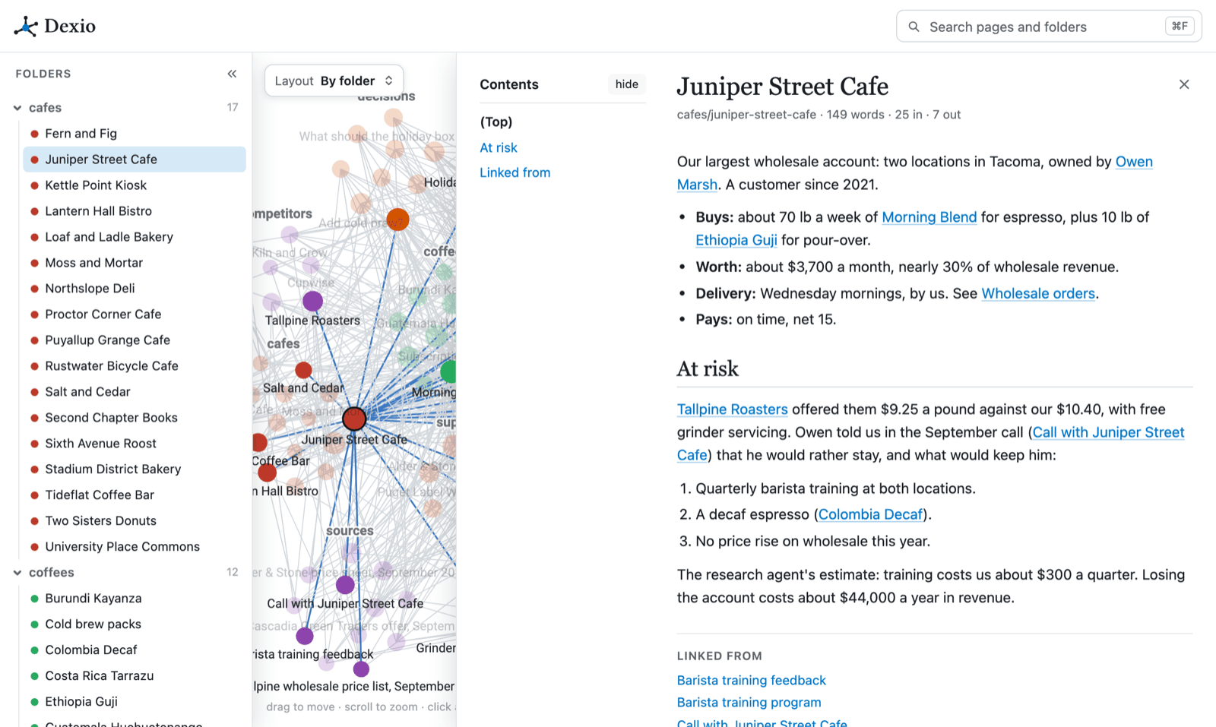Click the Call with Juniper Street Cafe node
This screenshot has width=1216, height=727.
pos(345,585)
